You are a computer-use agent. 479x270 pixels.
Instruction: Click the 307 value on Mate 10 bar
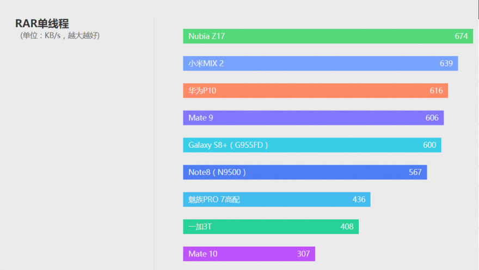pyautogui.click(x=303, y=254)
